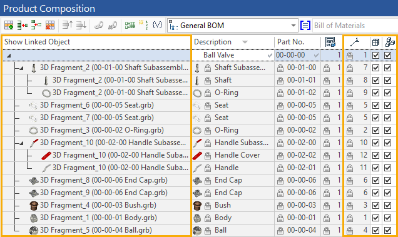Click the Ball Valve description cell

point(233,55)
